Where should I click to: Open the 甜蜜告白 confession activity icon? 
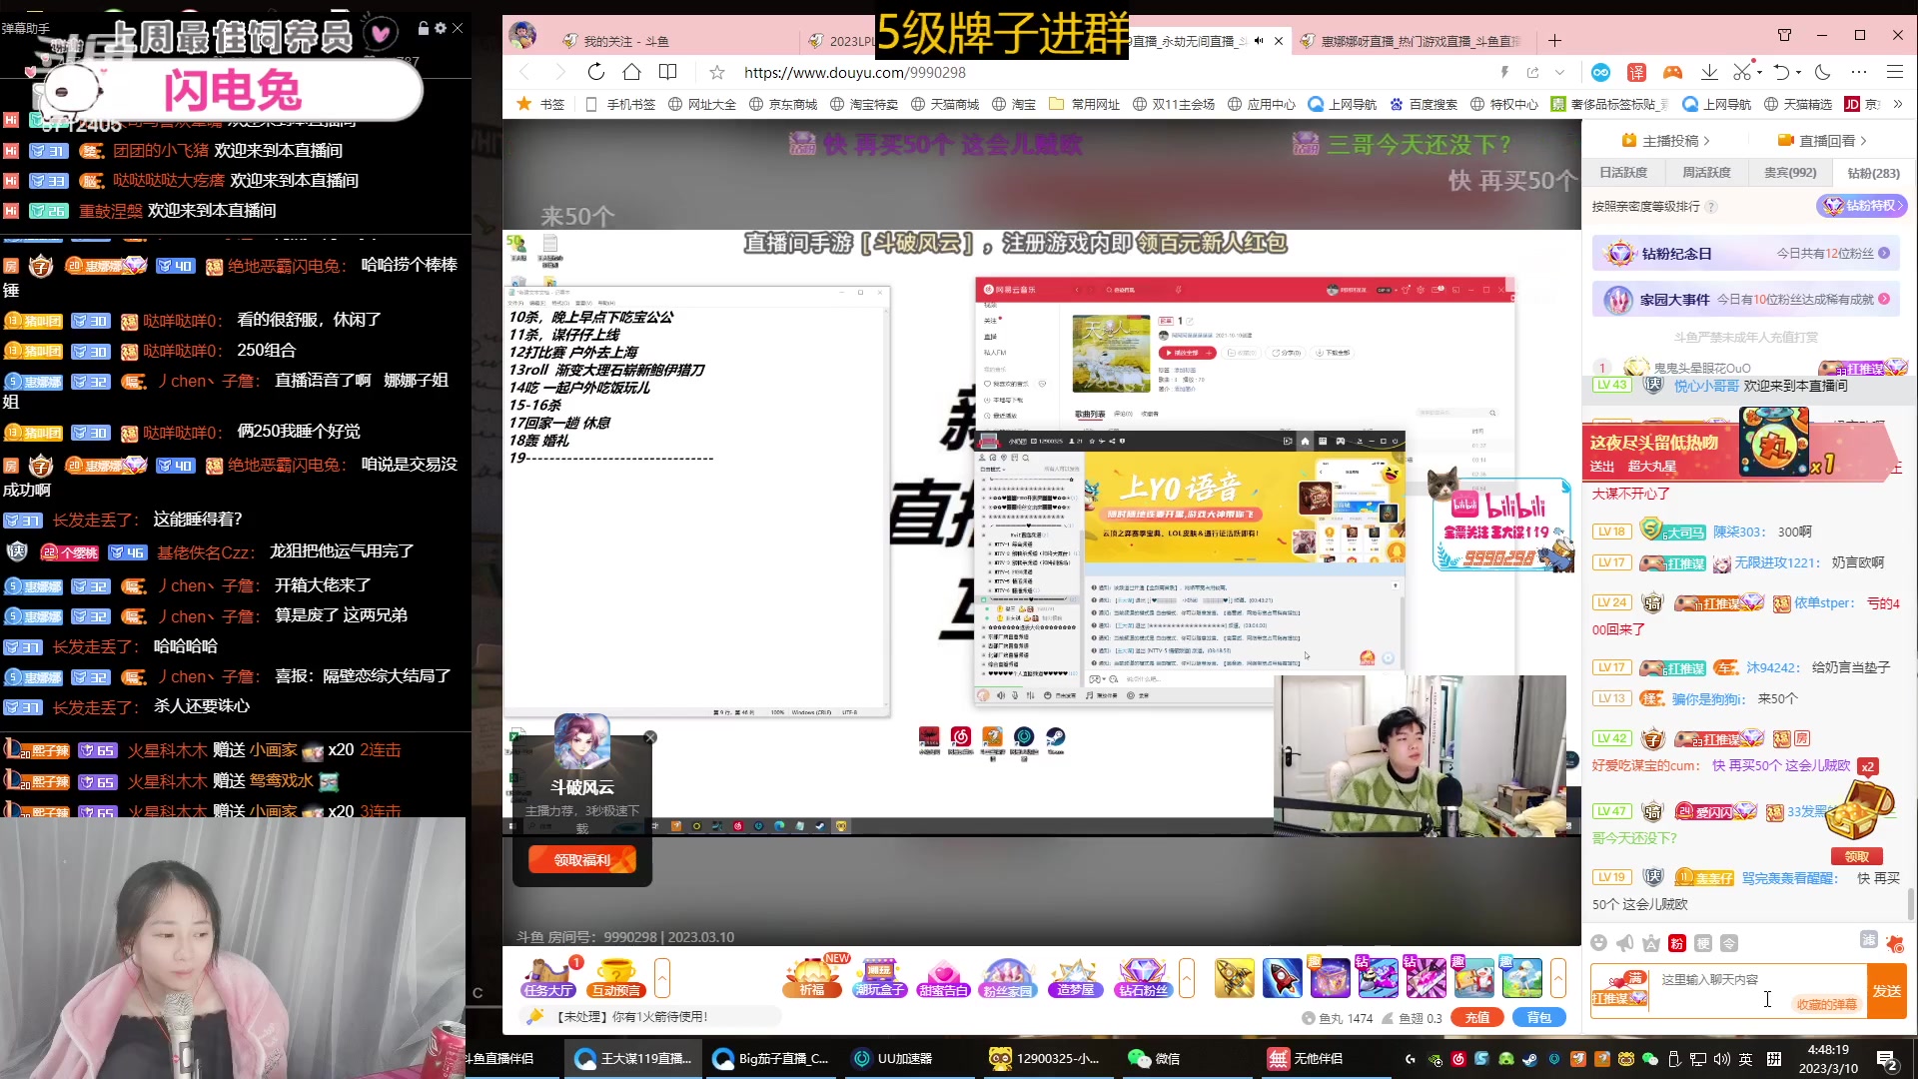pyautogui.click(x=945, y=977)
